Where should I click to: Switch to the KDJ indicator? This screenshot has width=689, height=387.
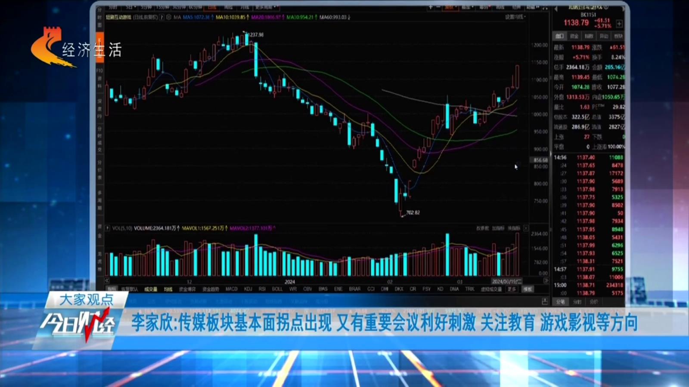click(x=248, y=289)
